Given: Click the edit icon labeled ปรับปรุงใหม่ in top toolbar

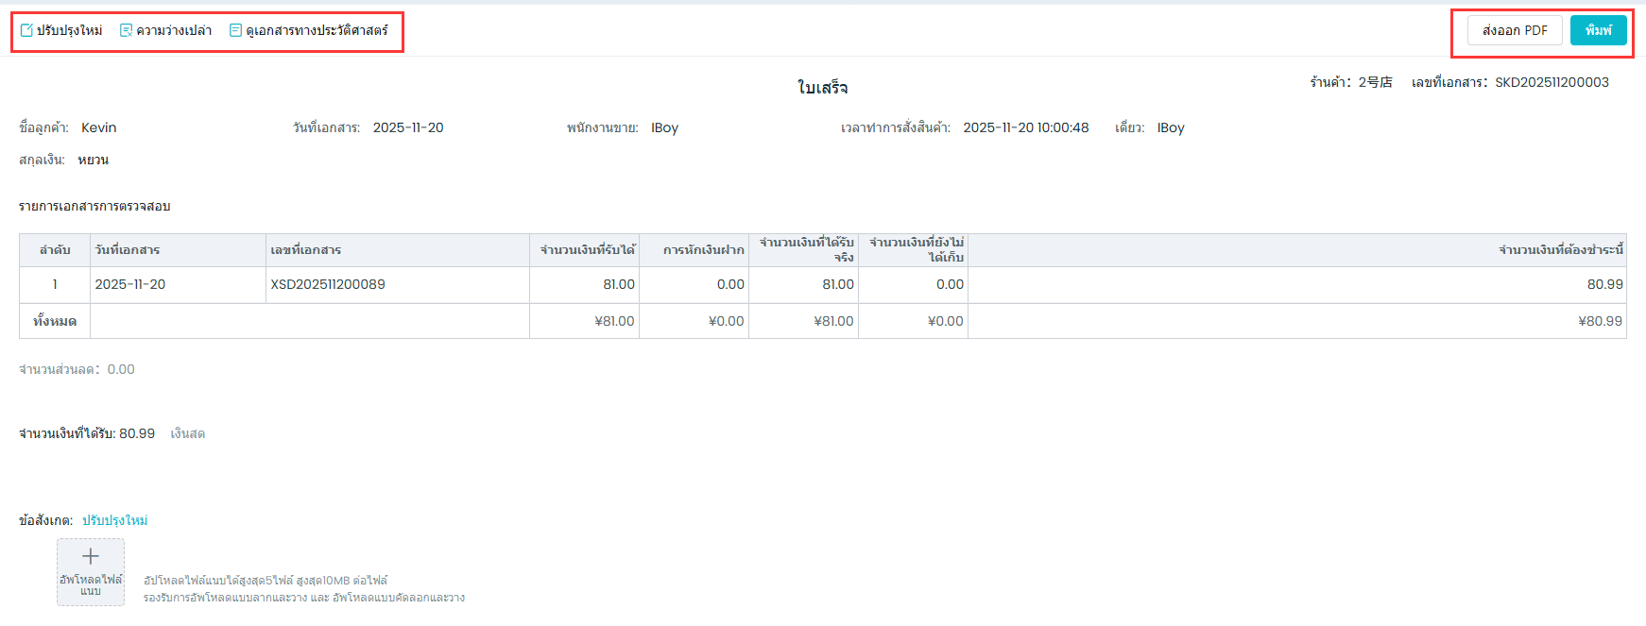Looking at the screenshot, I should click(26, 30).
